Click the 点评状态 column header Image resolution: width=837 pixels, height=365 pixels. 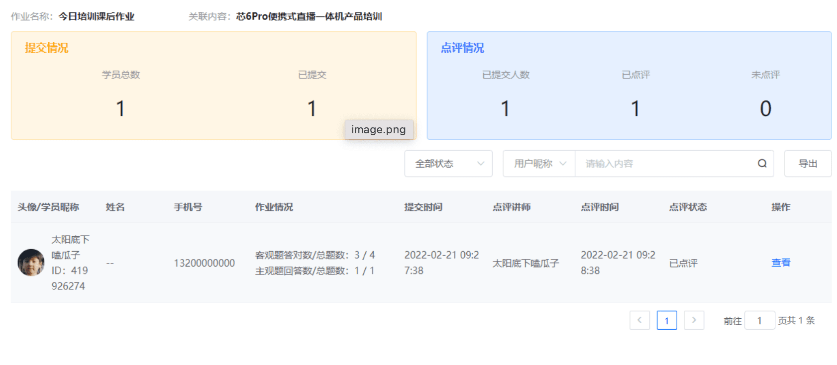pos(688,207)
